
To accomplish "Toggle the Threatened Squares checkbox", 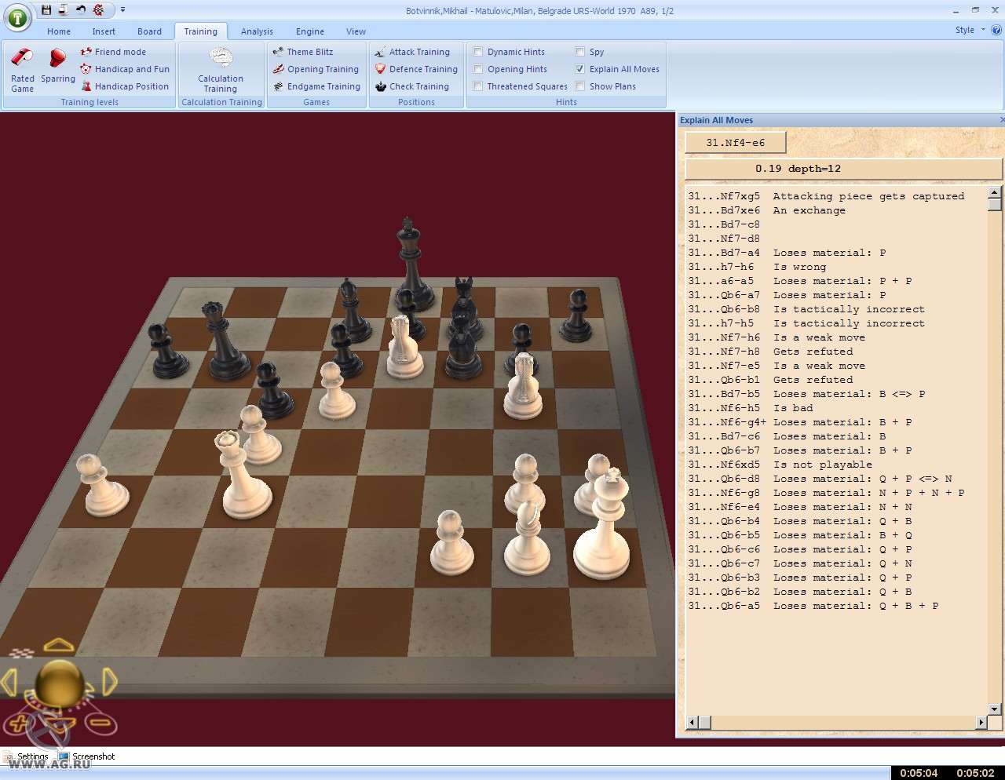I will [x=477, y=86].
